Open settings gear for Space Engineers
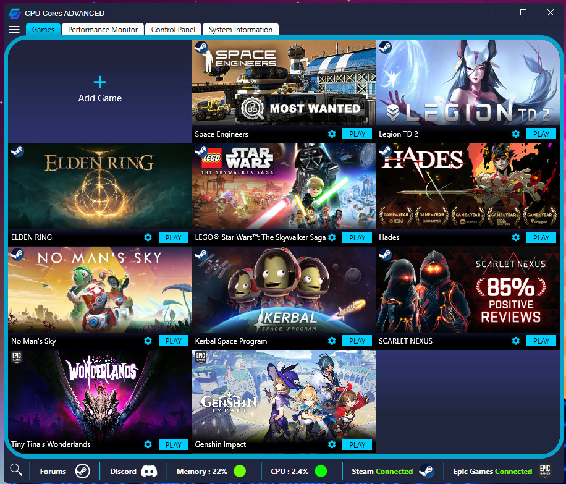The width and height of the screenshot is (566, 484). 332,134
